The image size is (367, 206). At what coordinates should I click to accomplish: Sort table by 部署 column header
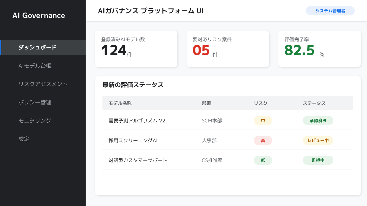206,103
